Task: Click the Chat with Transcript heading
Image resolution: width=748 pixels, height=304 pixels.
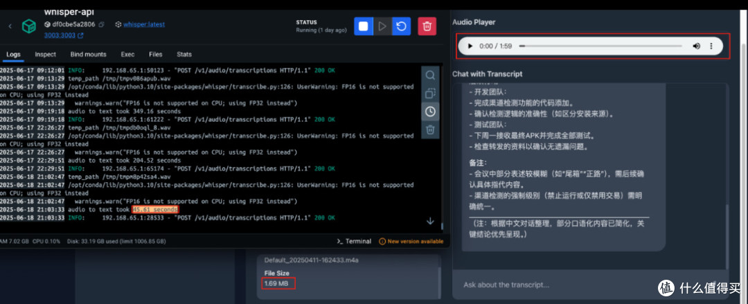Action: [487, 74]
